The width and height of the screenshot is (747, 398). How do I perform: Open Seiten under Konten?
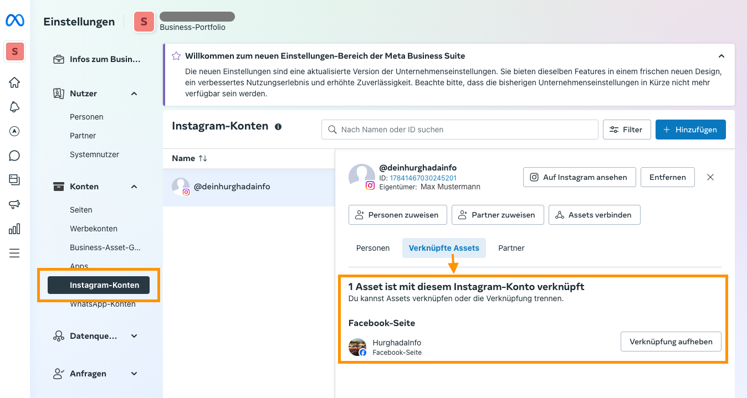click(81, 210)
